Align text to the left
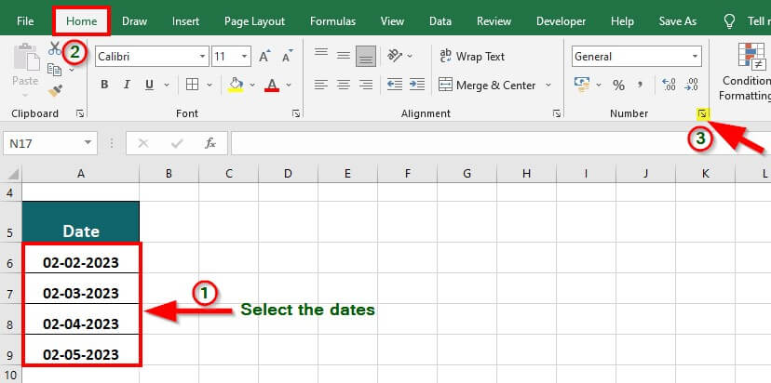 [321, 85]
